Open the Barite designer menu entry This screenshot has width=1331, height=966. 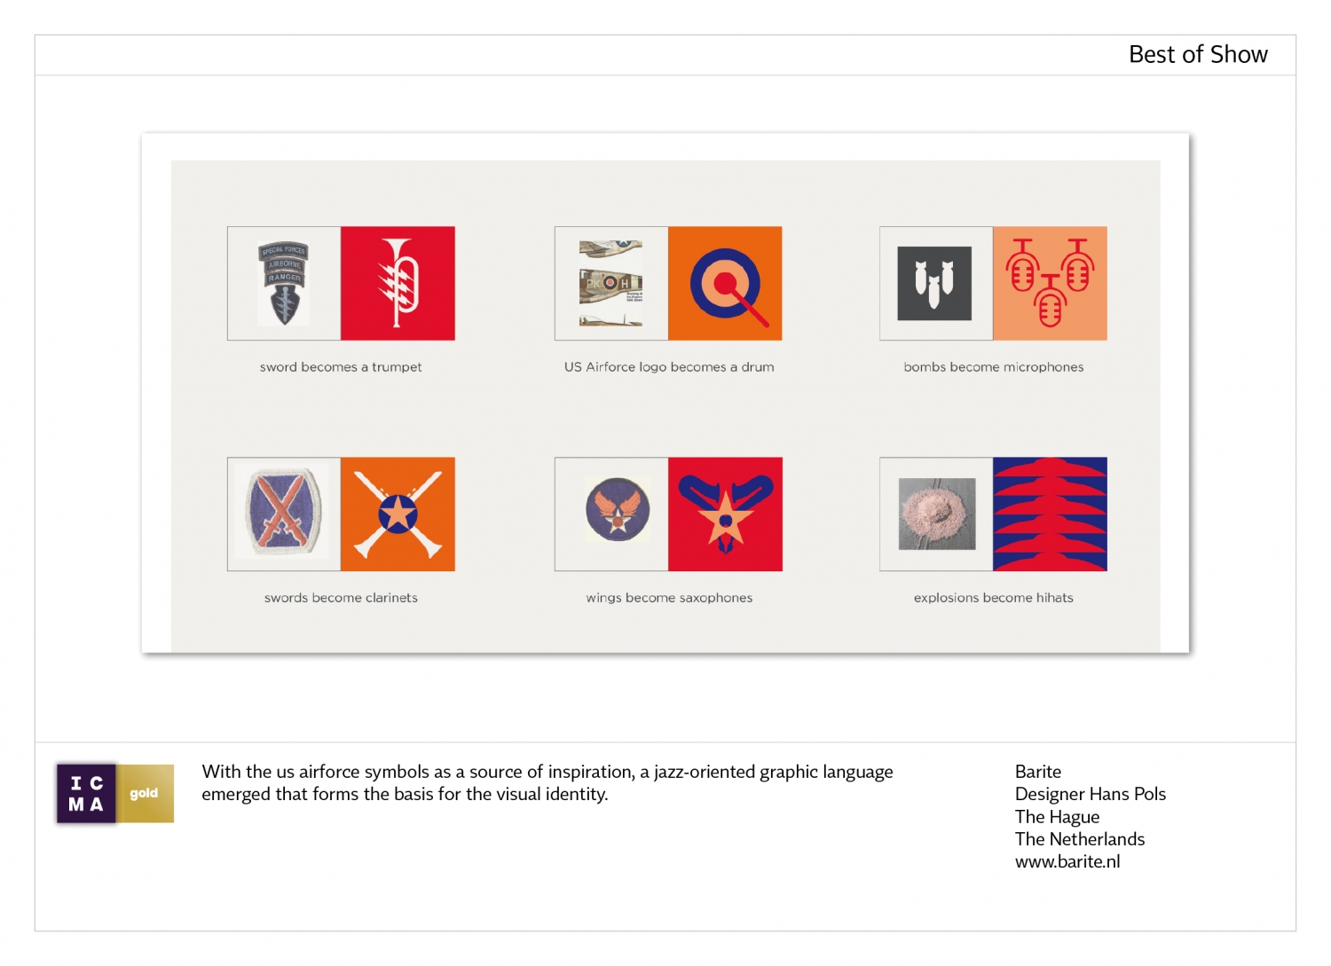pos(1038,772)
